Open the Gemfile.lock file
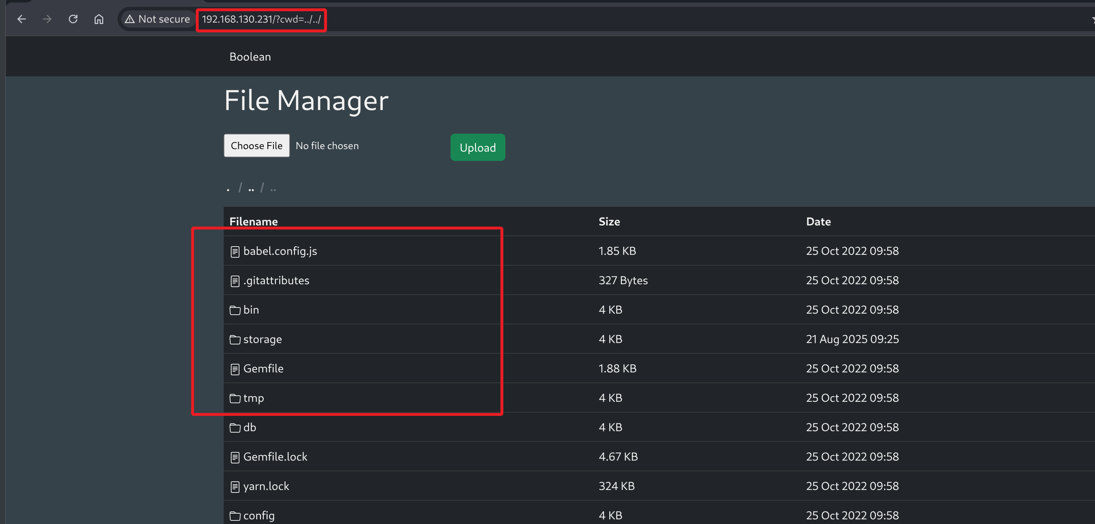This screenshot has width=1095, height=524. click(x=275, y=456)
